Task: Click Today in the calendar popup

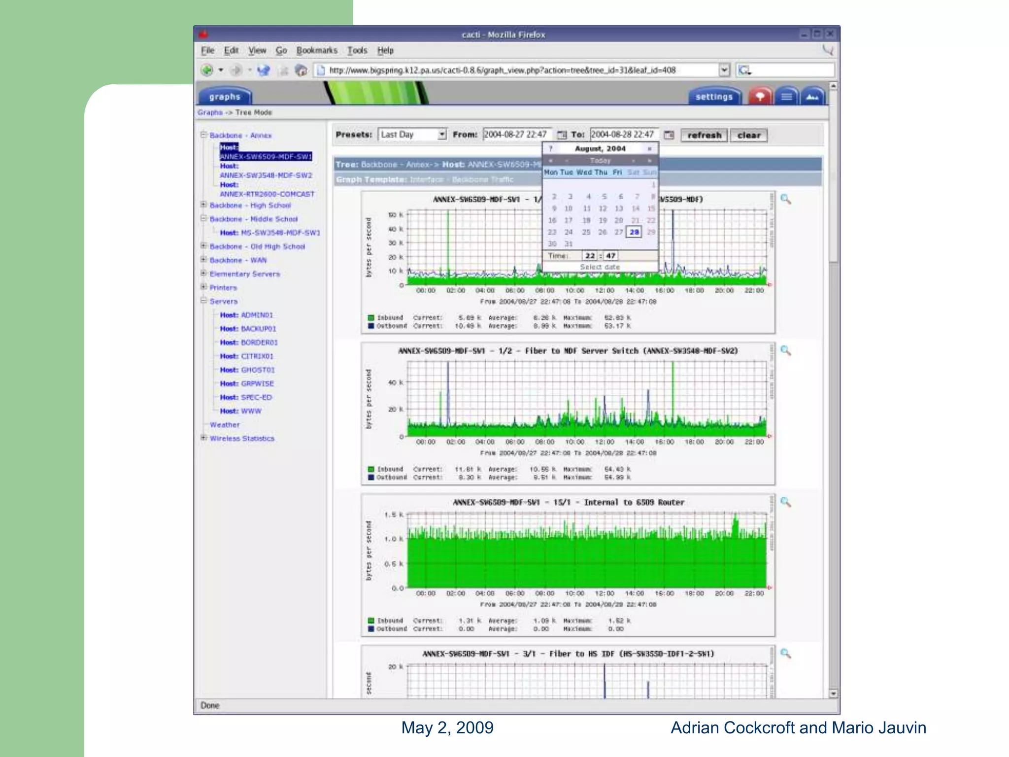Action: [600, 161]
